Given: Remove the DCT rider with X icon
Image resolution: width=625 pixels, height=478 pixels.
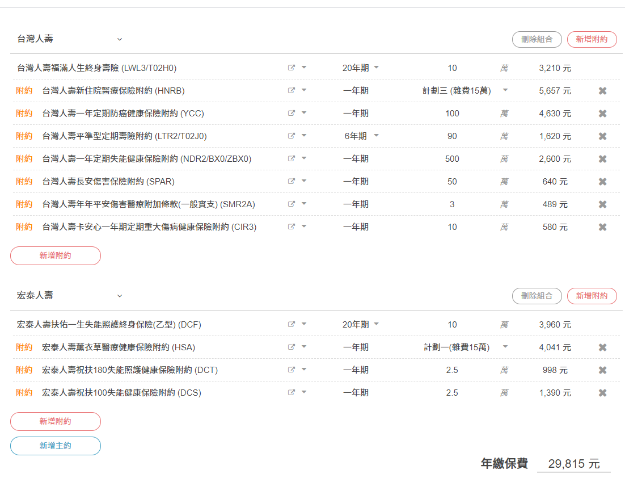Looking at the screenshot, I should pyautogui.click(x=603, y=370).
